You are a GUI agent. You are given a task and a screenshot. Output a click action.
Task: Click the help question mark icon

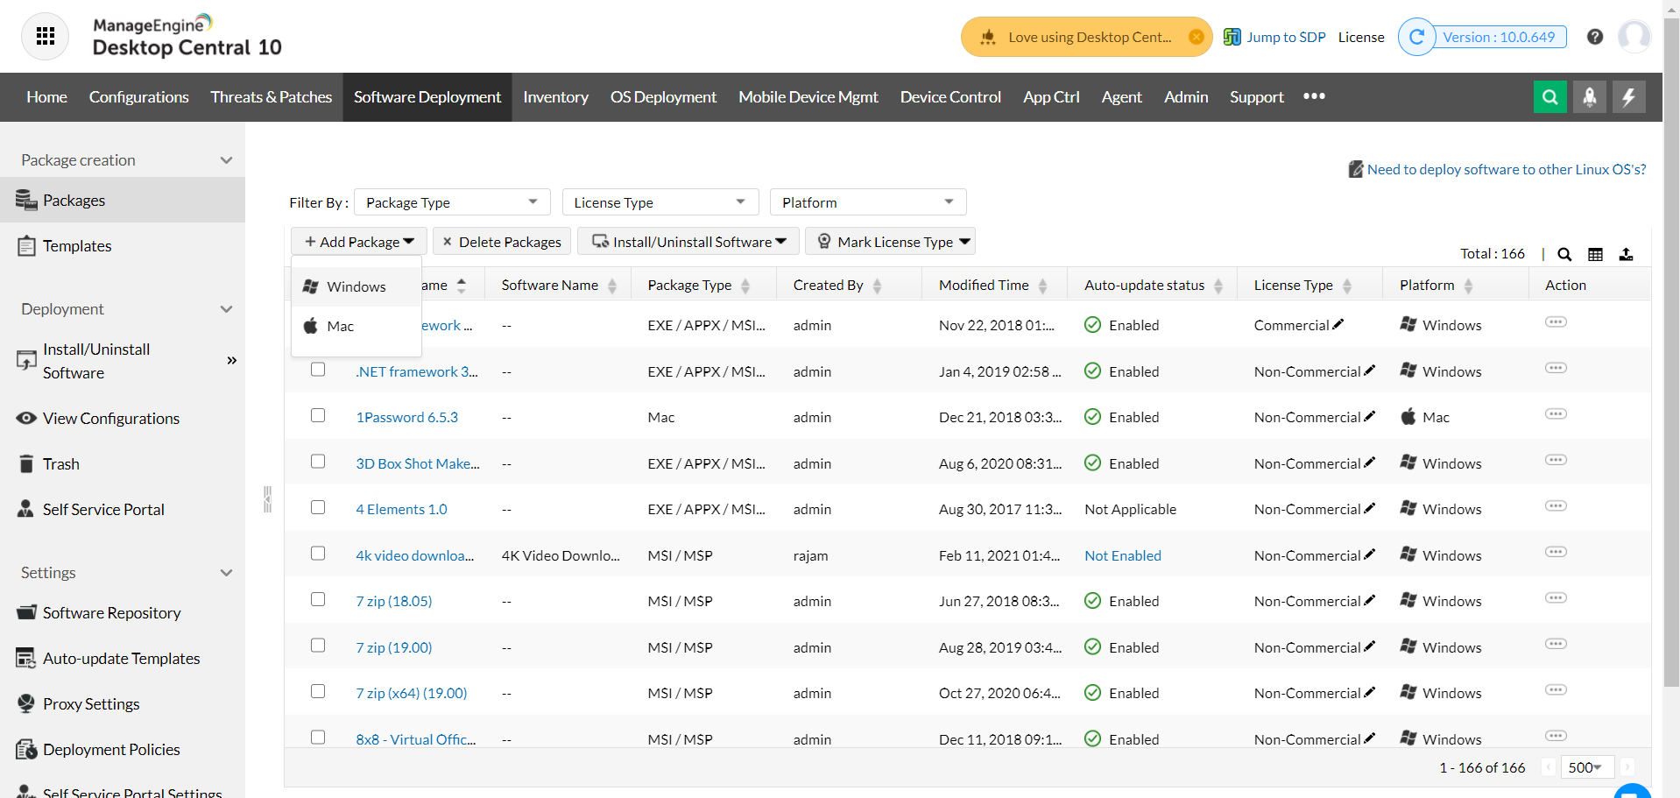tap(1594, 37)
